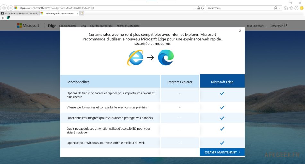305x164 pixels.
Task: Open Favorites with the star icon
Action: click(x=291, y=8)
